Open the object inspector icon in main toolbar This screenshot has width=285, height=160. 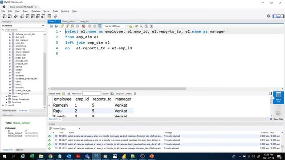point(16,16)
